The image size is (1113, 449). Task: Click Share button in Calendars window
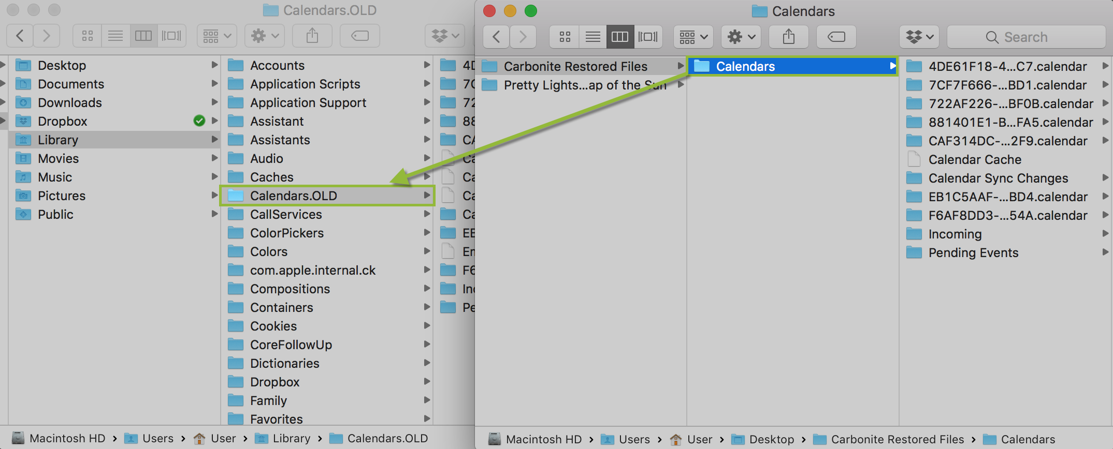[x=788, y=37]
